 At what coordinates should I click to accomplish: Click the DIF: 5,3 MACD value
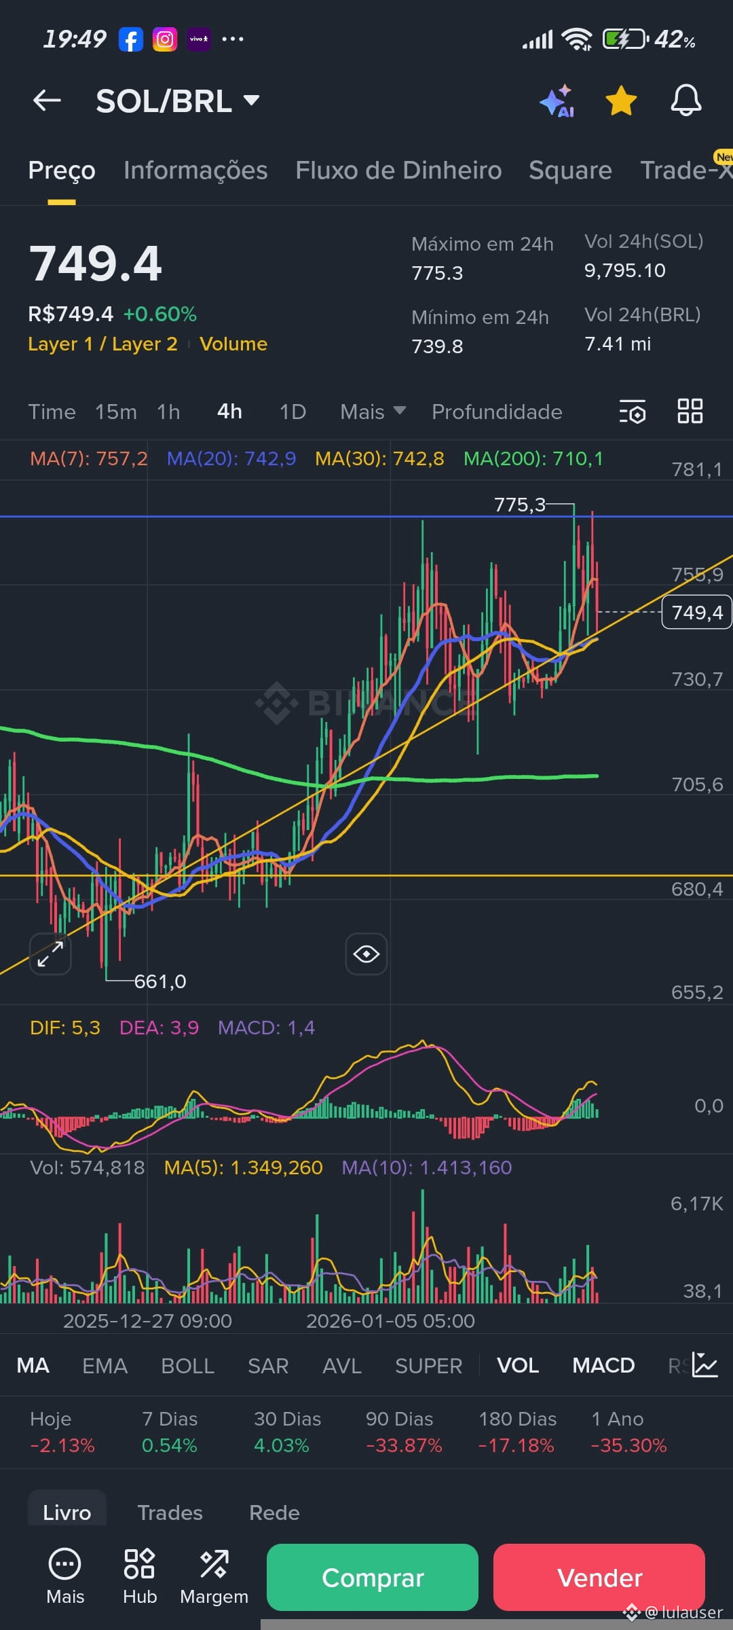point(65,1028)
